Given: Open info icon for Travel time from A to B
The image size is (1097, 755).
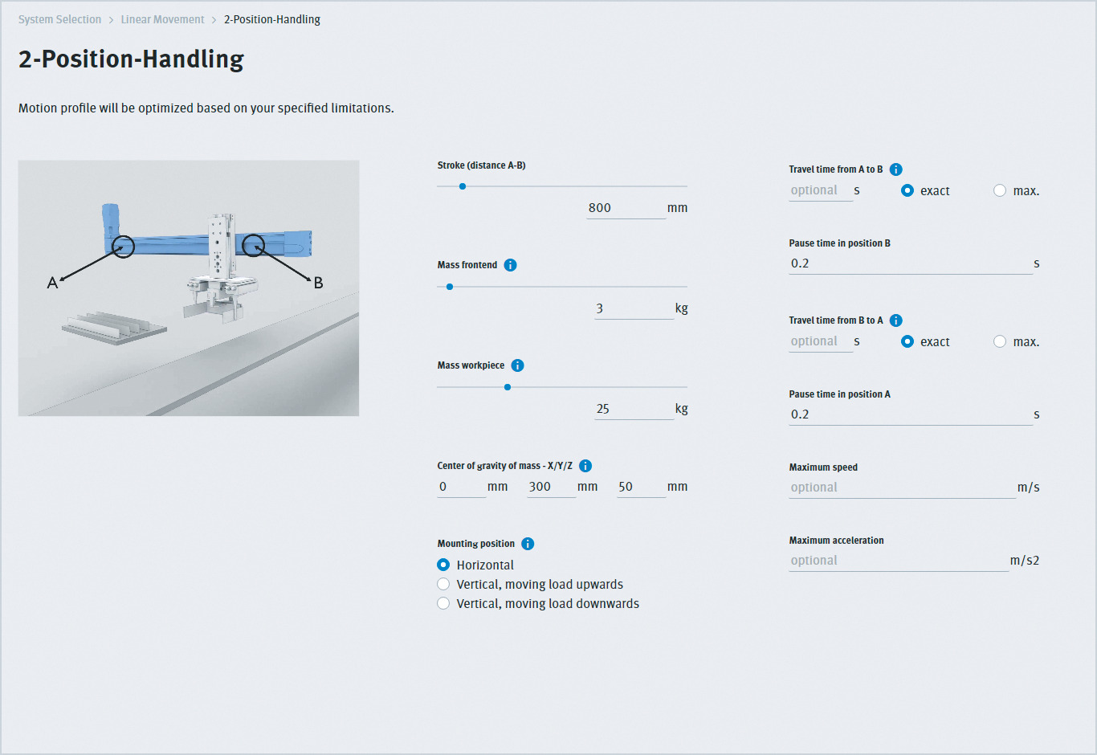Looking at the screenshot, I should coord(896,169).
